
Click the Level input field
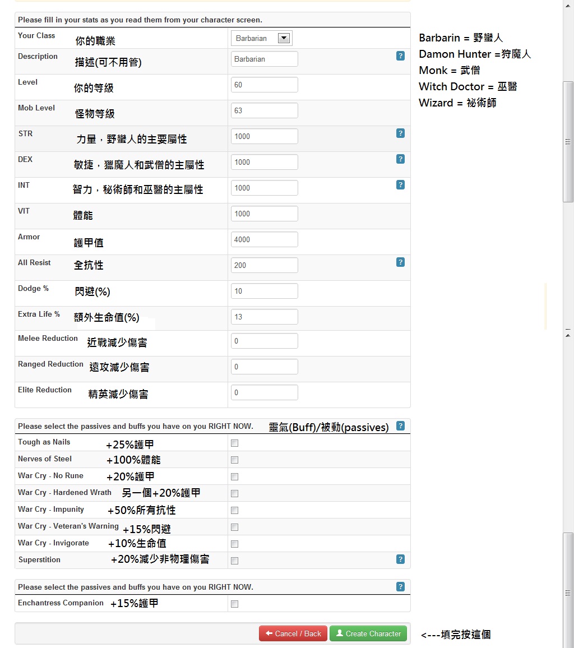[x=264, y=85]
